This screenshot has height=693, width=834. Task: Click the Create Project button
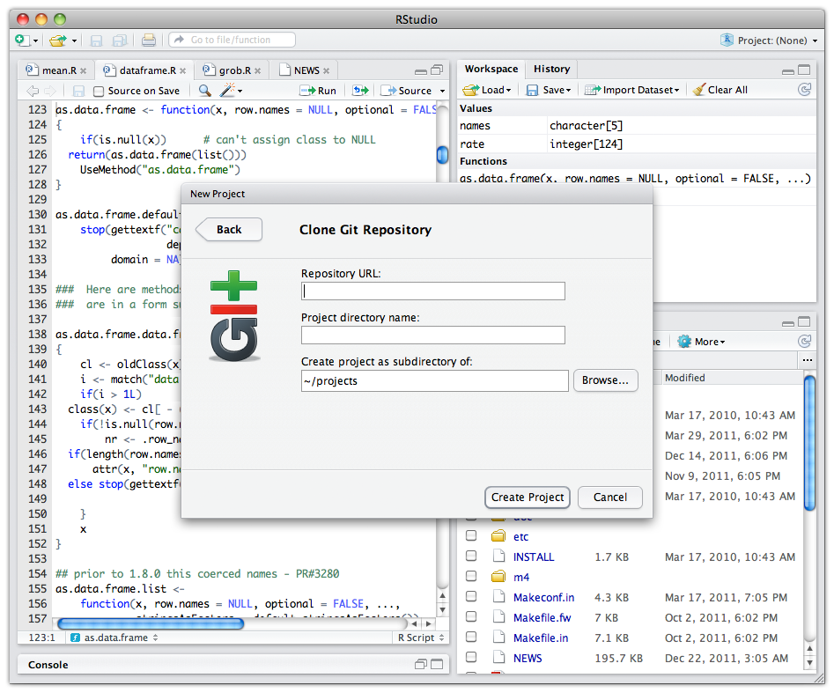click(527, 497)
